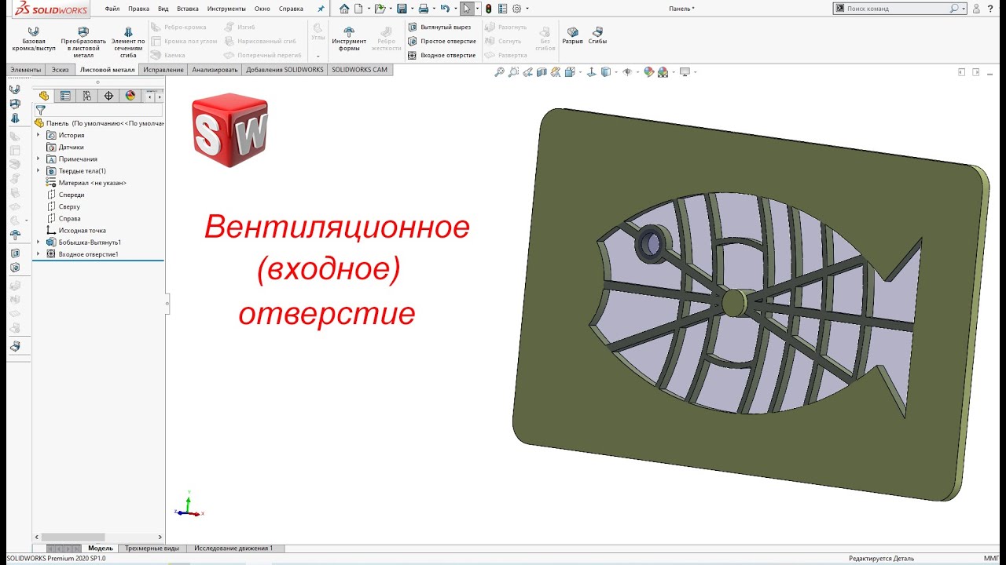The width and height of the screenshot is (1006, 565).
Task: Open the PropertyManager tab icon
Action: pos(65,96)
